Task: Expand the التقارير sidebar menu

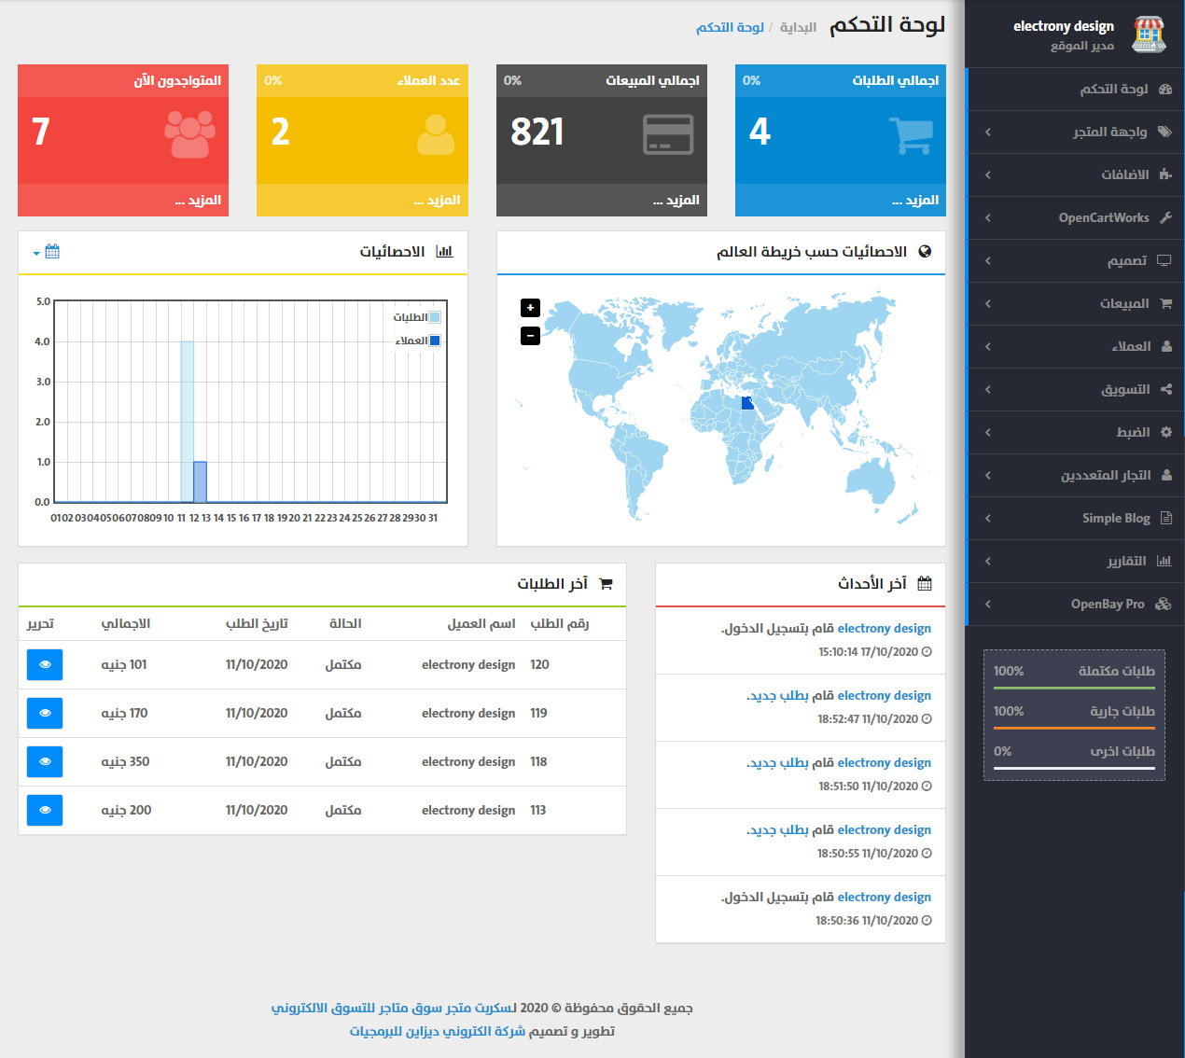Action: point(1077,561)
